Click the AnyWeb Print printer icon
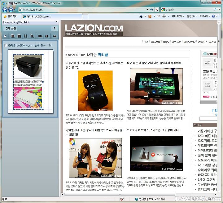Viewport: 223px width, 203px height. [55, 36]
